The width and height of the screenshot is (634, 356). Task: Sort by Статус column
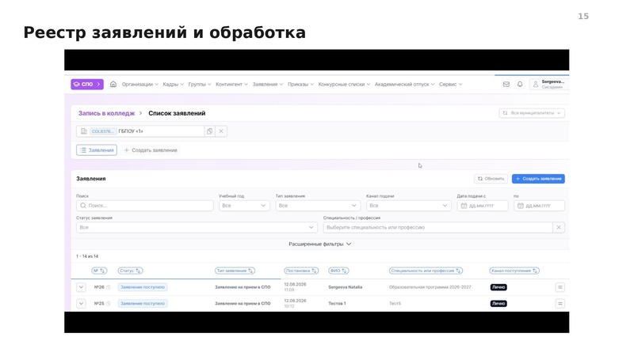pos(130,271)
